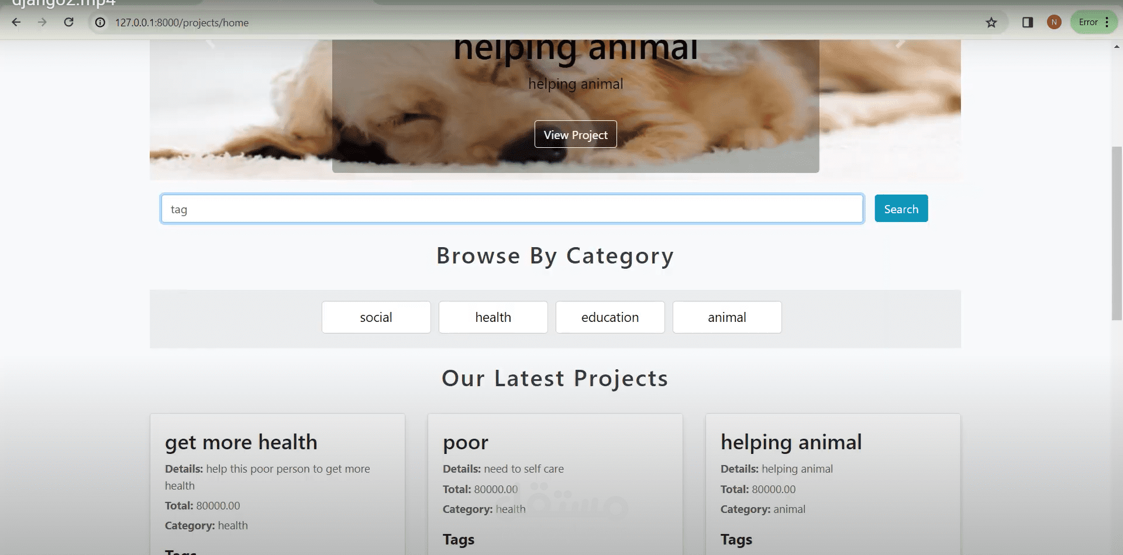Viewport: 1123px width, 555px height.
Task: Click the page vertical scrollbar thumb
Action: click(1117, 233)
